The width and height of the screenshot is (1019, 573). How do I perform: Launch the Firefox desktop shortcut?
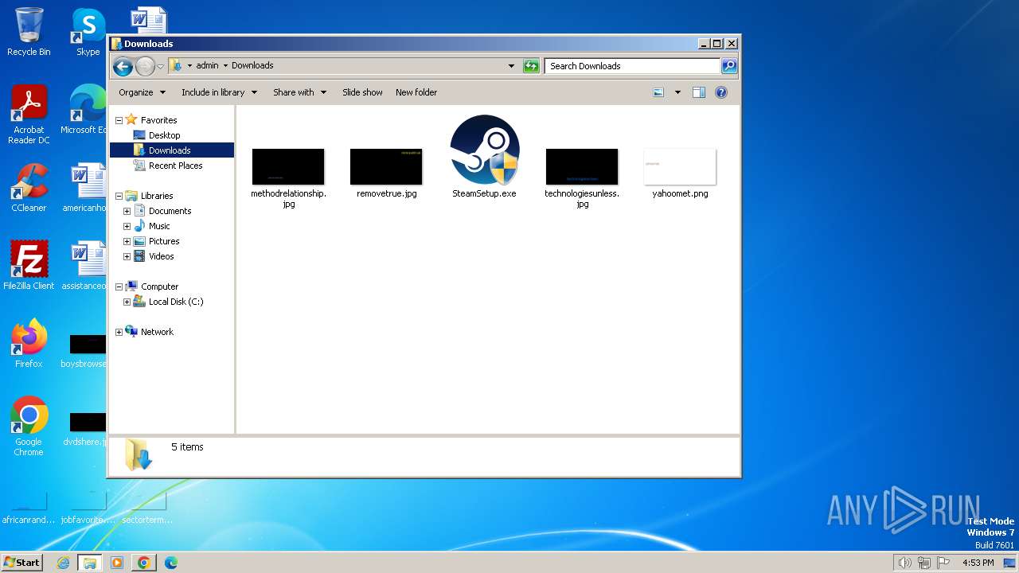point(29,343)
